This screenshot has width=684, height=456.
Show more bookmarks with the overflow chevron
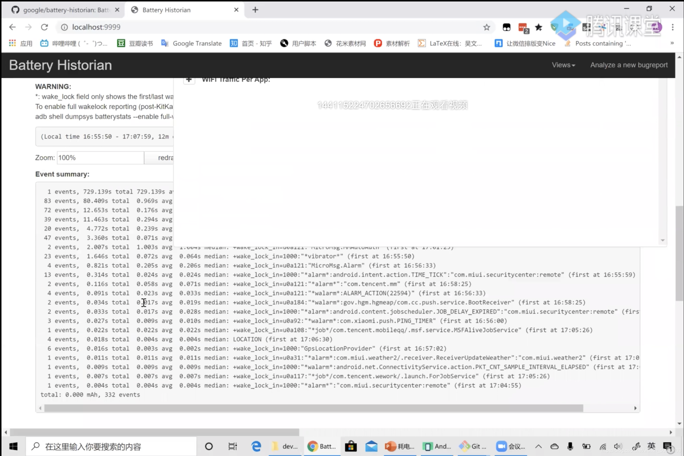tap(672, 43)
